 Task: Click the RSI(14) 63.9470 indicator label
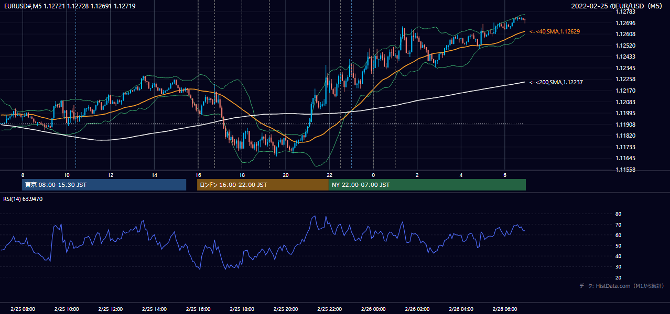(x=23, y=199)
